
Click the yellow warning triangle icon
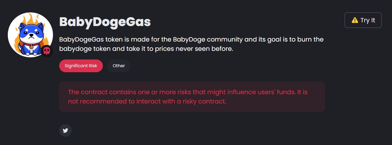click(x=355, y=20)
